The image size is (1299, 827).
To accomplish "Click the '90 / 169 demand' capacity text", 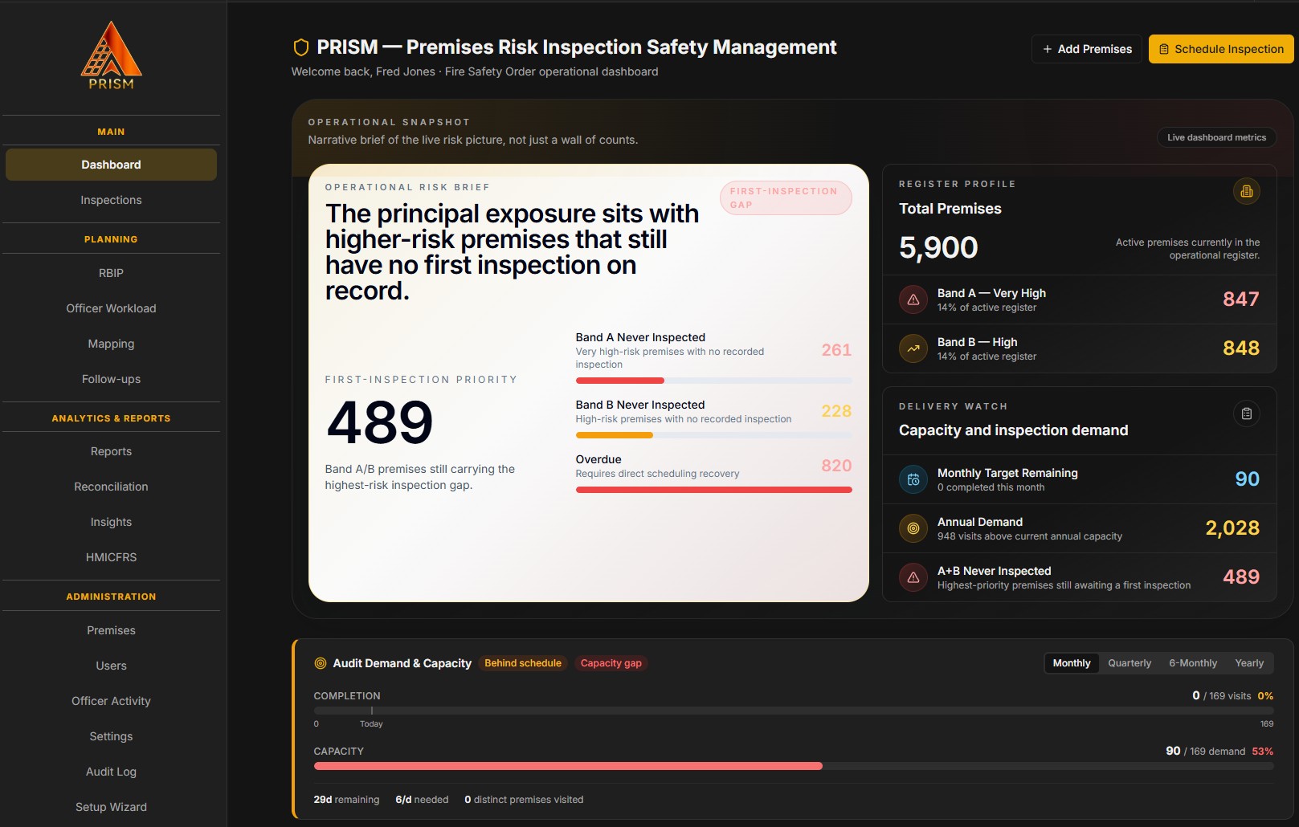I will click(x=1205, y=752).
